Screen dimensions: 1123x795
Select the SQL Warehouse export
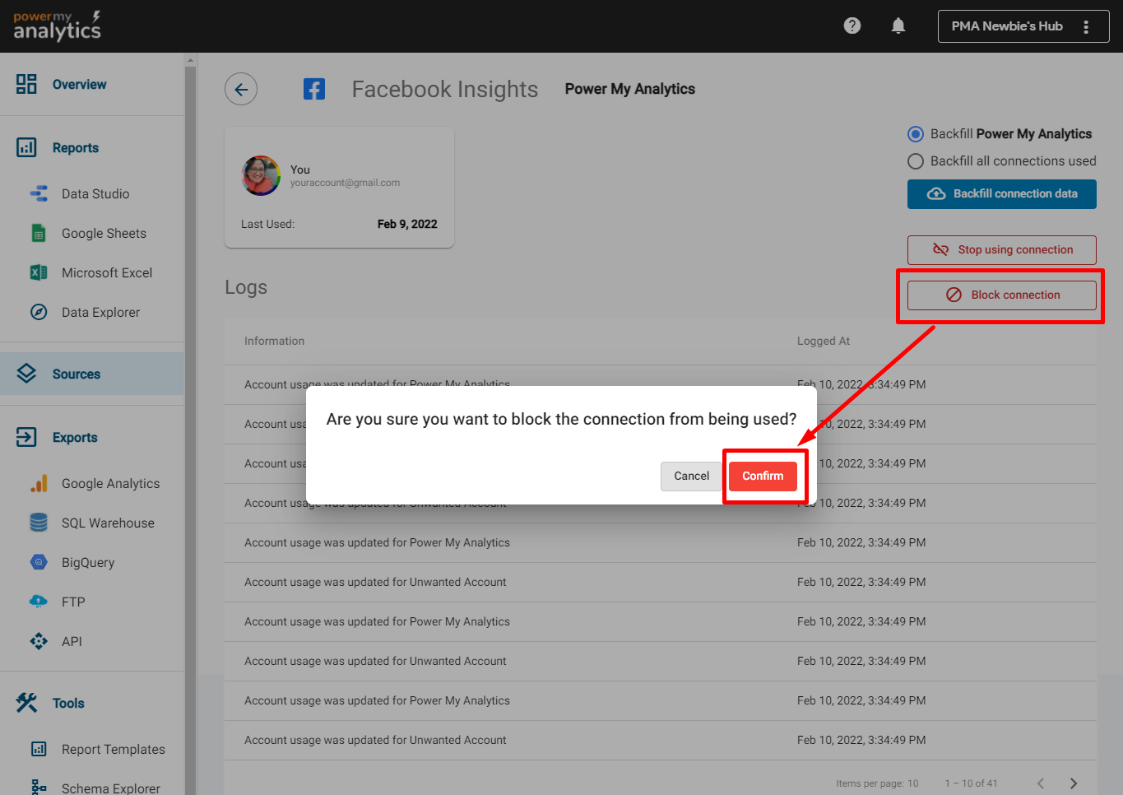tap(107, 523)
